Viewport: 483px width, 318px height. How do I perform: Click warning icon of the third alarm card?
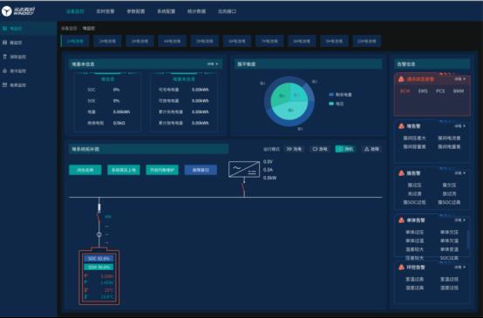pyautogui.click(x=401, y=173)
